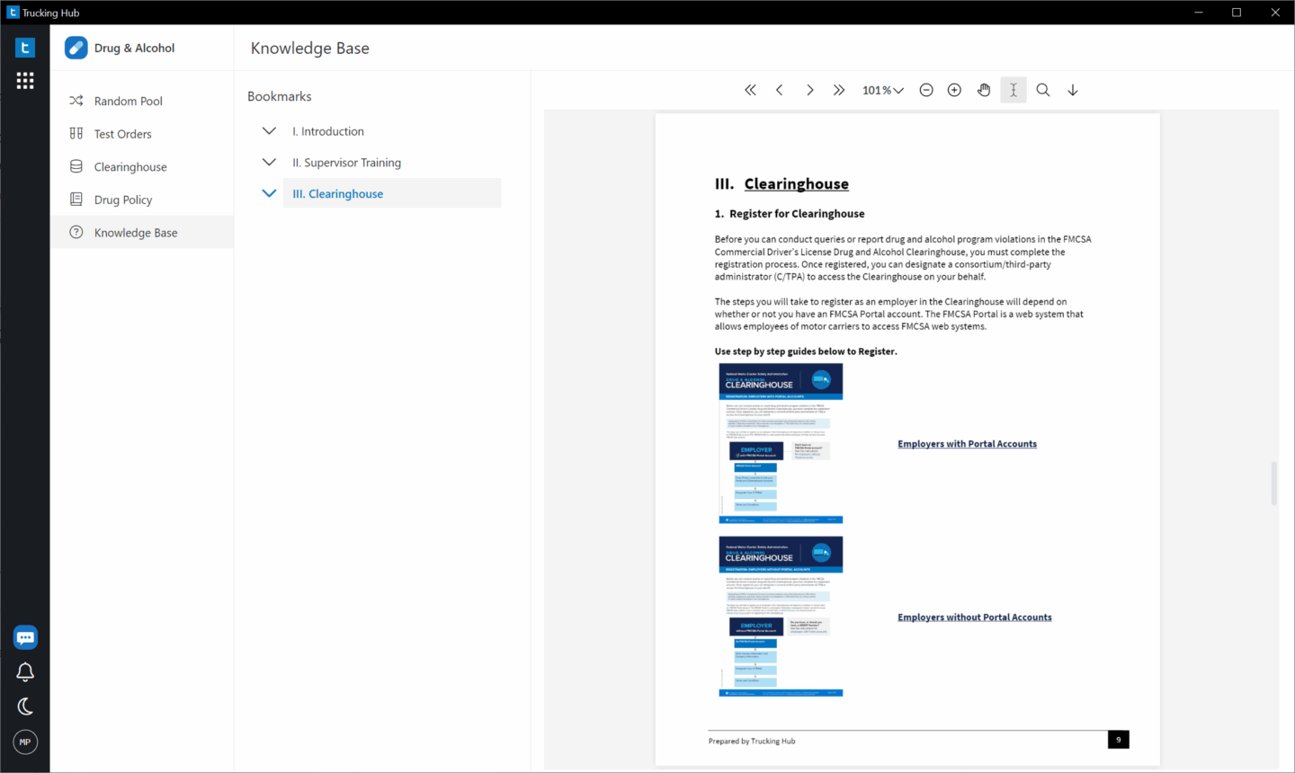Select I. Introduction bookmark

[x=328, y=131]
